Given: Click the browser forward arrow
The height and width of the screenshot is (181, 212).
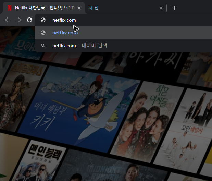Looking at the screenshot, I should point(18,20).
